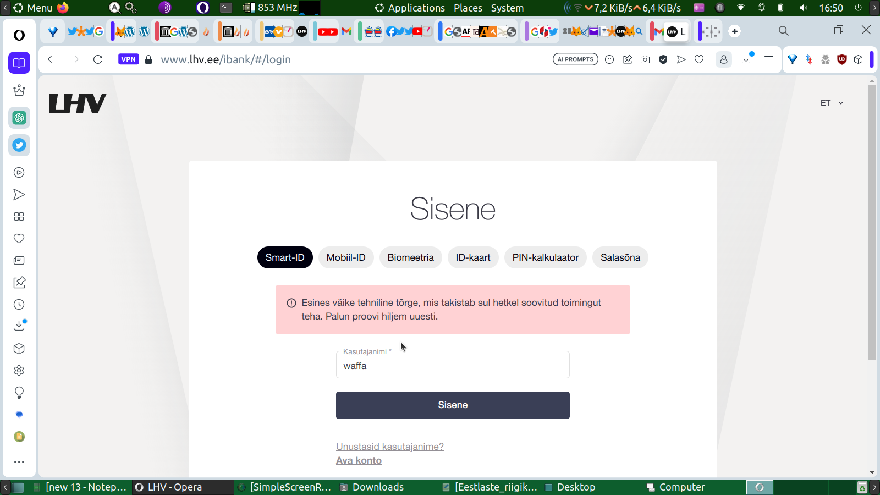Switch to the YouTube tab
880x495 pixels.
[x=327, y=31]
